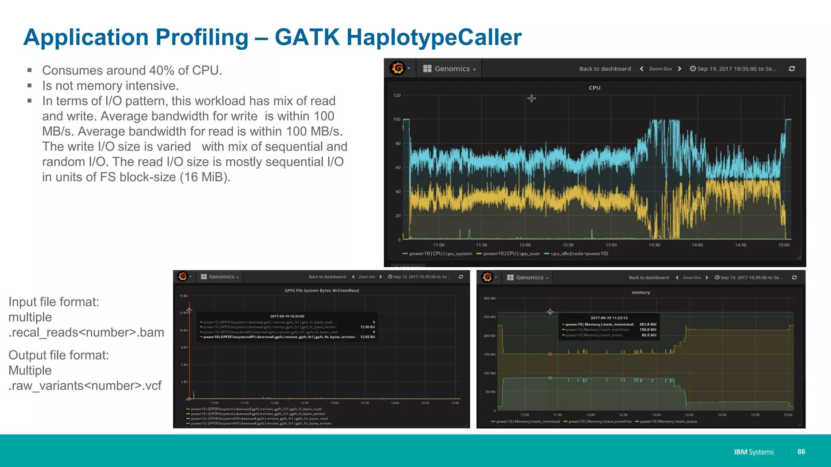Toggle GPFSFilesystemAPI gpfs_fis_bytes_read legend series
Screen dimensions: 831x467
click(x=257, y=419)
